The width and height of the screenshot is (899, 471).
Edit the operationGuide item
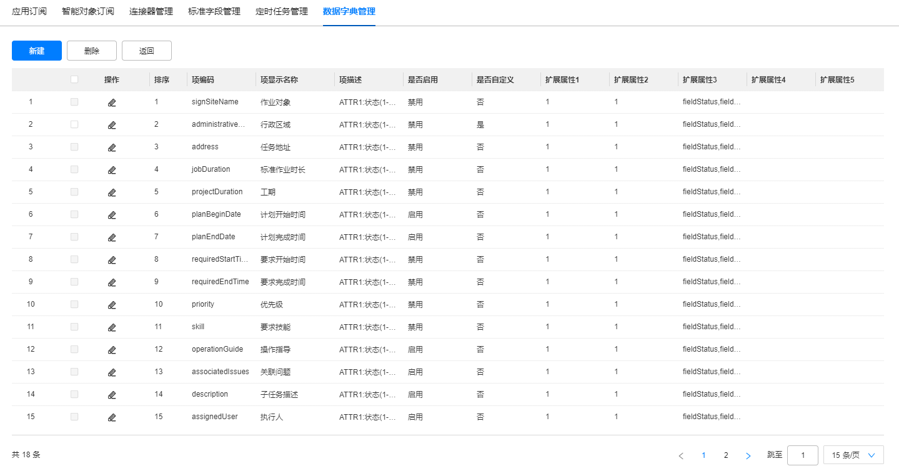tap(112, 350)
